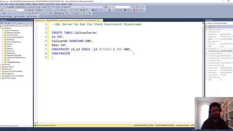Click Test mouse toolbar button
The height and width of the screenshot is (131, 233).
pos(32,16)
